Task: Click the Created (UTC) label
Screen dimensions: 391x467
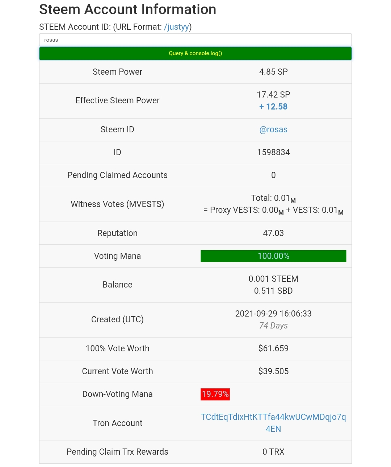Action: click(x=117, y=319)
